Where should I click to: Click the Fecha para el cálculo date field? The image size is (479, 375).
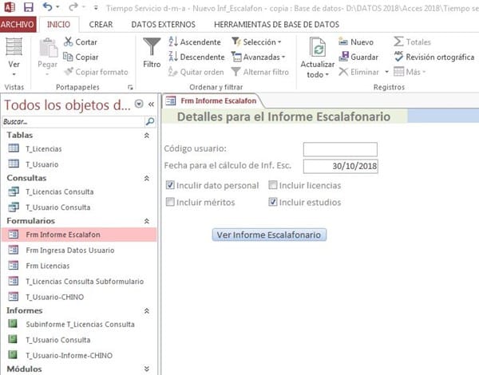341,166
